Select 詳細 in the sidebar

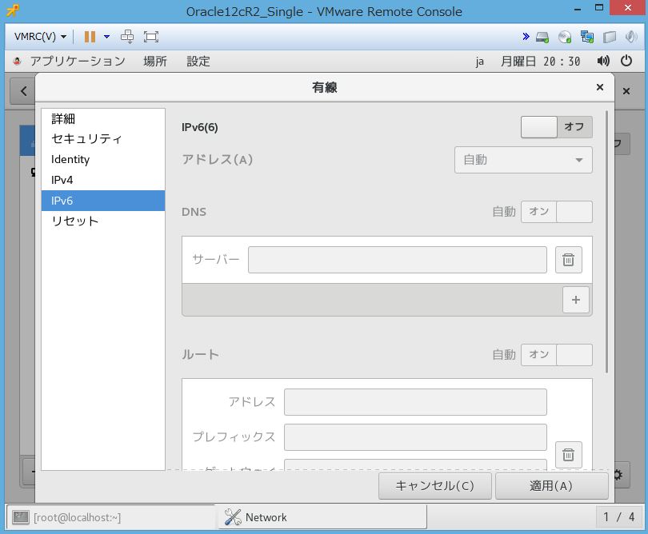(x=103, y=118)
